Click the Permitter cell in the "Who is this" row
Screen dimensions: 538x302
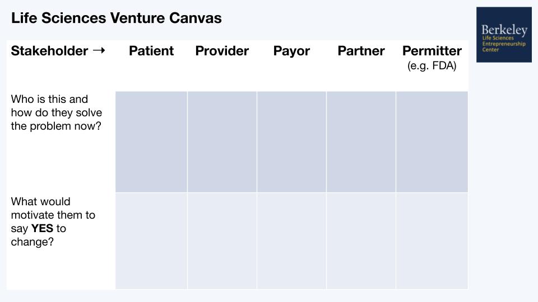click(x=432, y=142)
